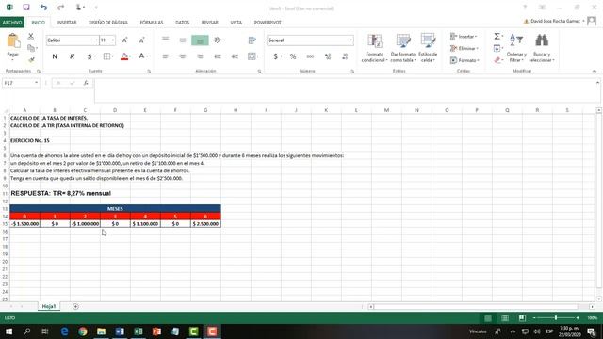The width and height of the screenshot is (603, 339).
Task: Toggle wrap text in cell
Action: coord(252,40)
